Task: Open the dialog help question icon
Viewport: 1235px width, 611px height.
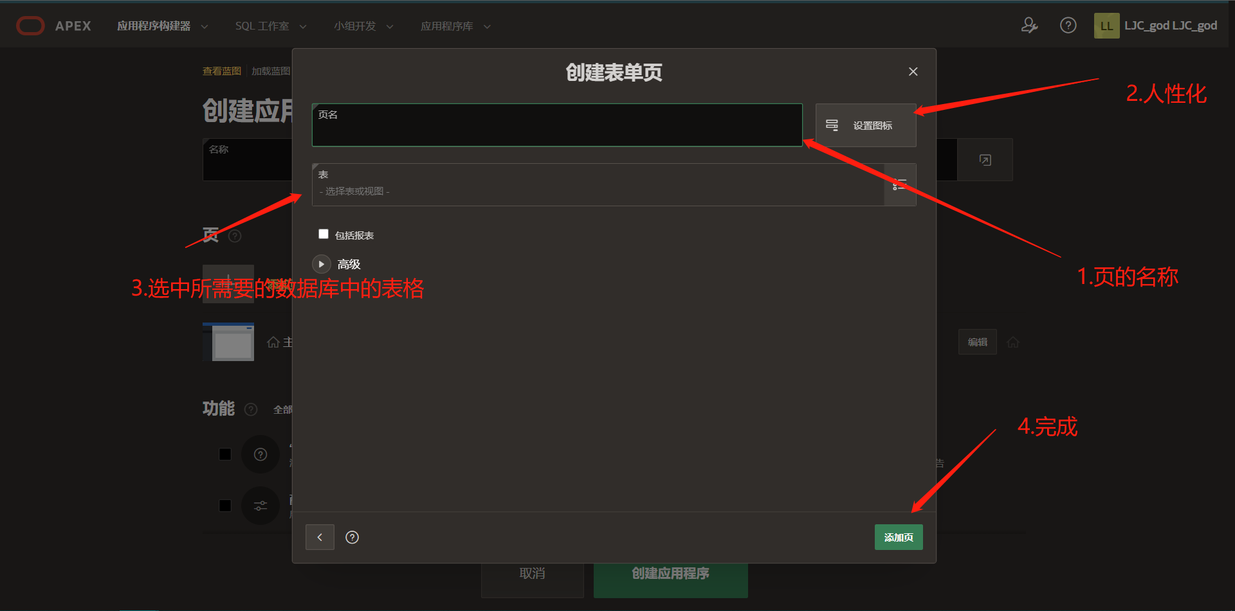Action: tap(352, 537)
